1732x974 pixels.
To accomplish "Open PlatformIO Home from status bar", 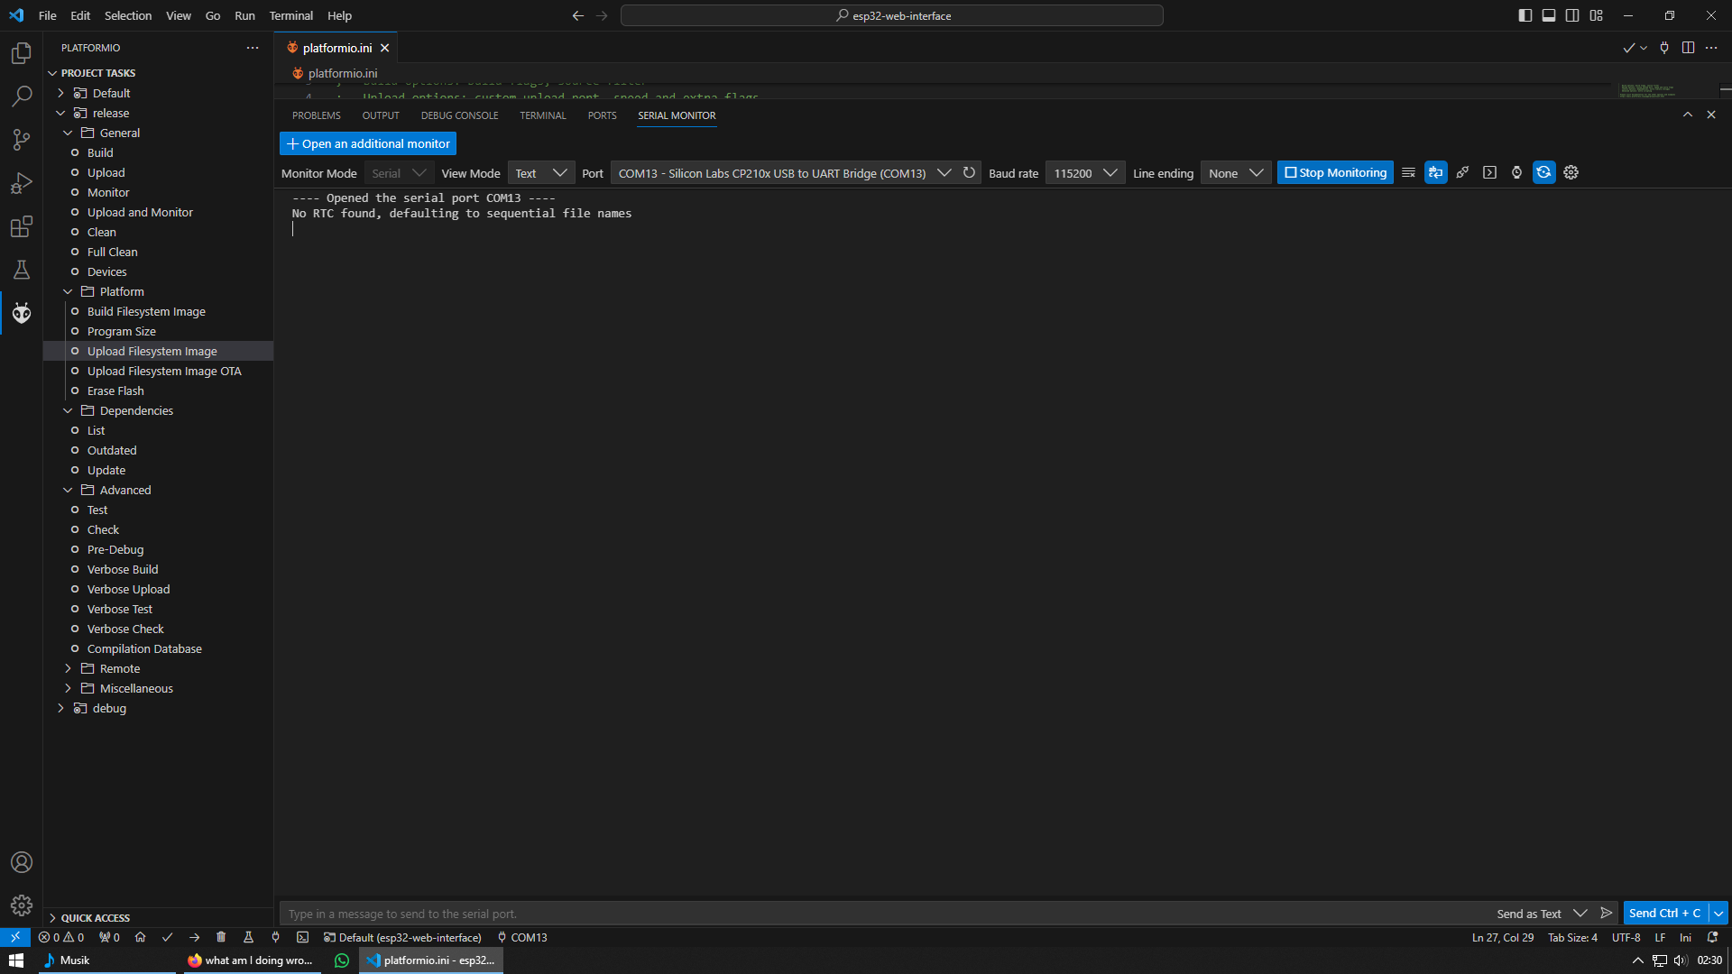I will click(140, 937).
